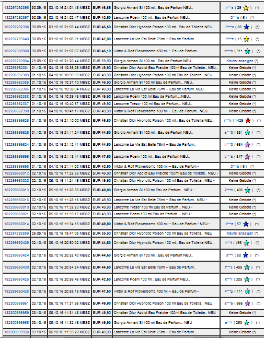Select Keine Gebote in row 182298562381
Viewport: 264px width, 338px height.
(240, 68)
